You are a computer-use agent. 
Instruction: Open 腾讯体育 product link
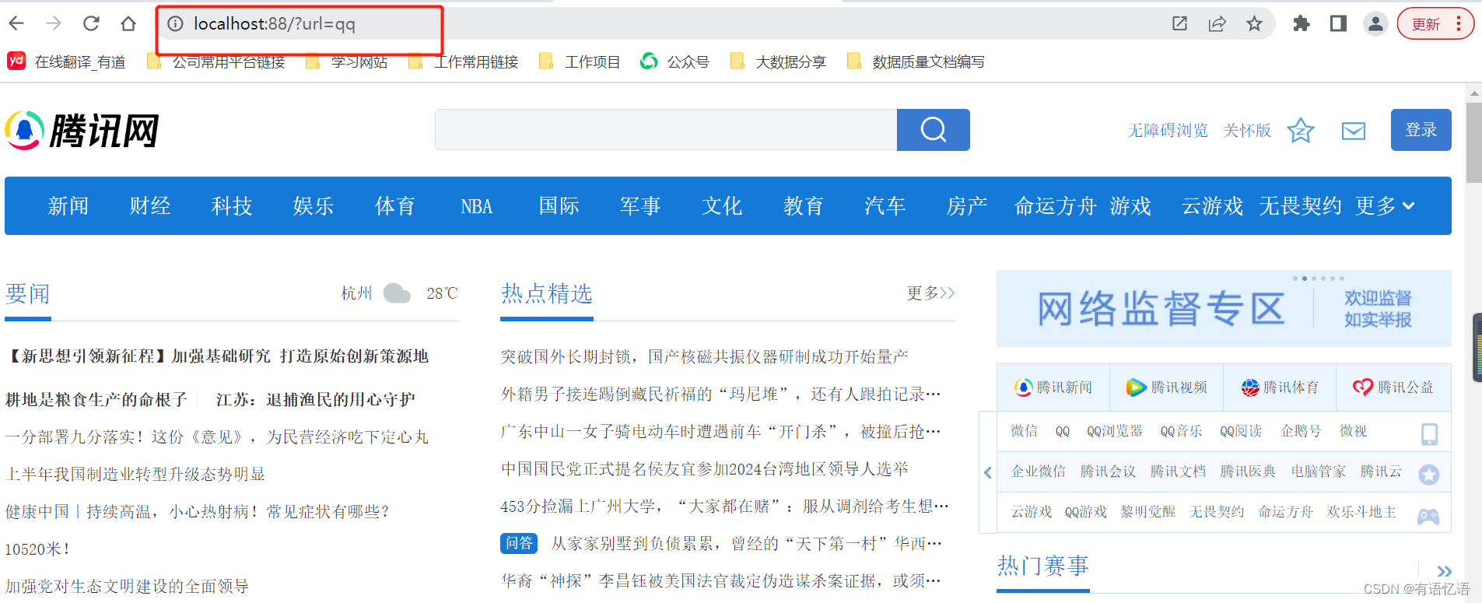(x=1280, y=387)
